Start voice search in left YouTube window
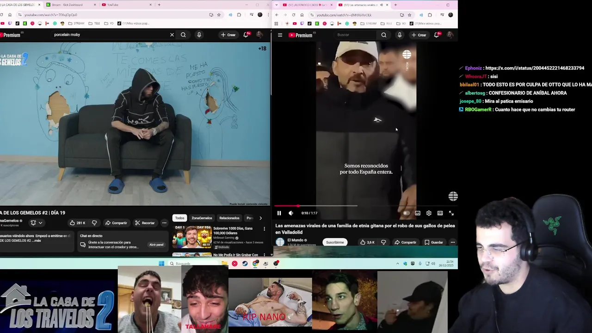 [199, 35]
